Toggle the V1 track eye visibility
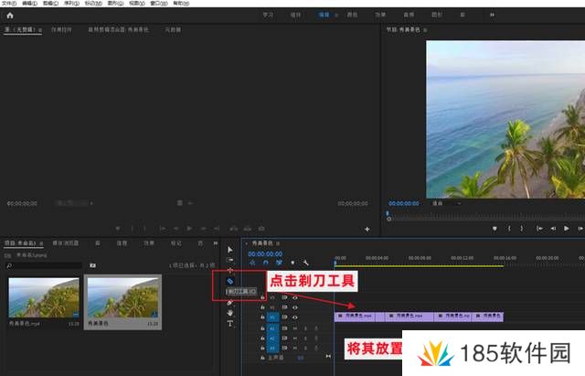The image size is (585, 376). point(294,317)
